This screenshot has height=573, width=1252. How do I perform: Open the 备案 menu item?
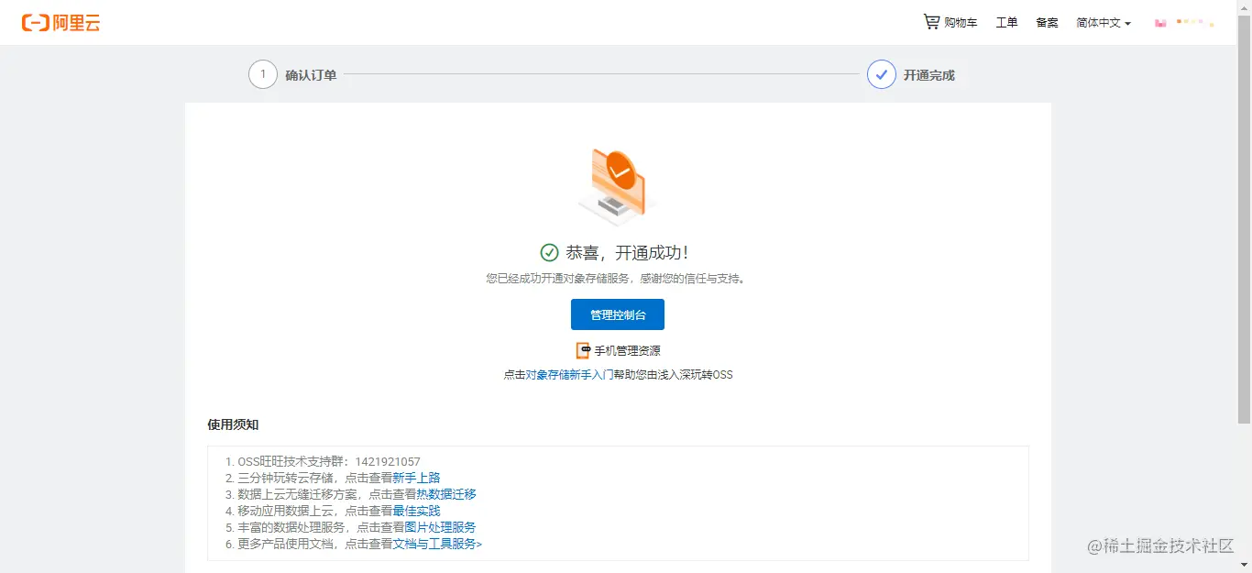coord(1047,23)
